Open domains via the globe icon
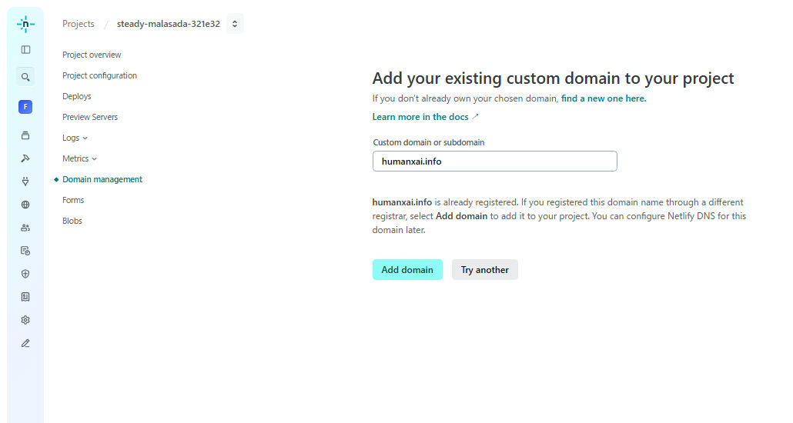The height and width of the screenshot is (423, 793). (x=25, y=205)
